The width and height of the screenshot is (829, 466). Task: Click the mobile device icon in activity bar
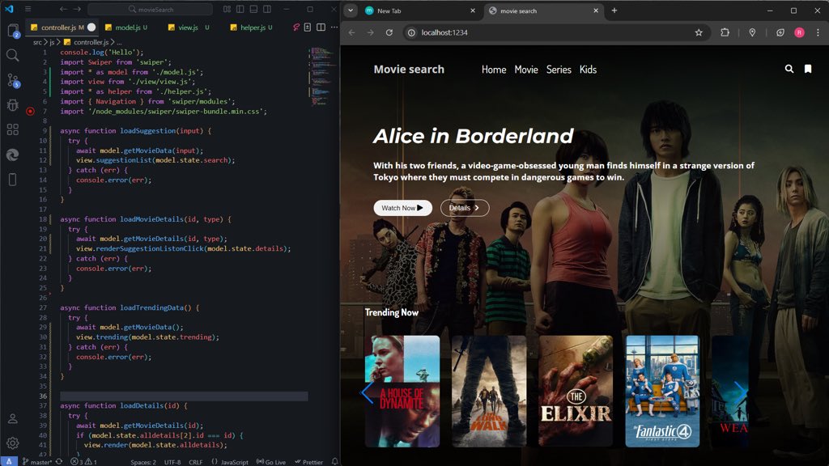click(13, 180)
